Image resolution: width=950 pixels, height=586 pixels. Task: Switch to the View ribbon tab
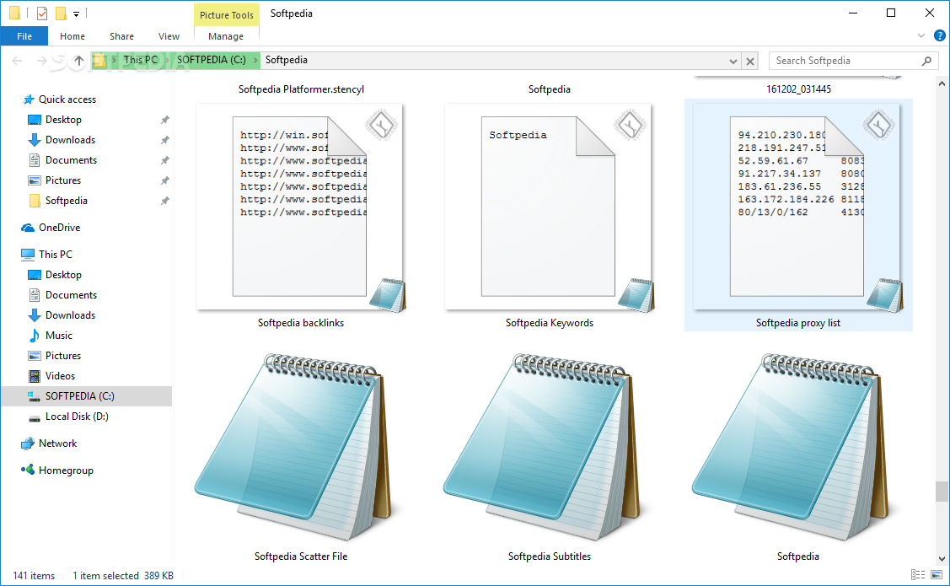pos(169,36)
